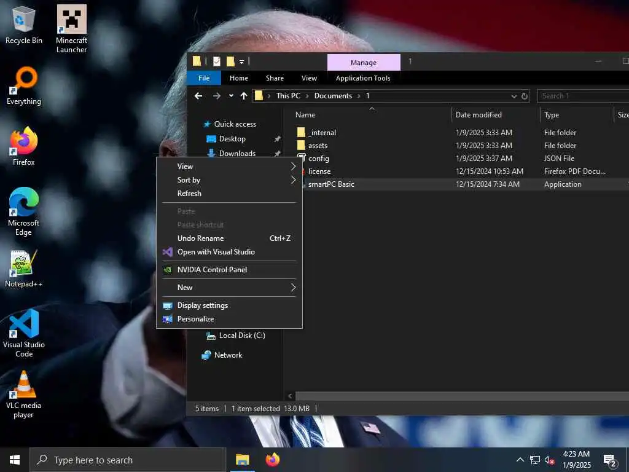Screen dimensions: 629x472
Task: Choose Personalize from the context menu
Action: coord(230,319)
